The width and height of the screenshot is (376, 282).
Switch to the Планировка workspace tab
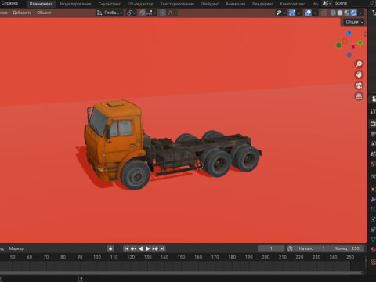coord(41,4)
